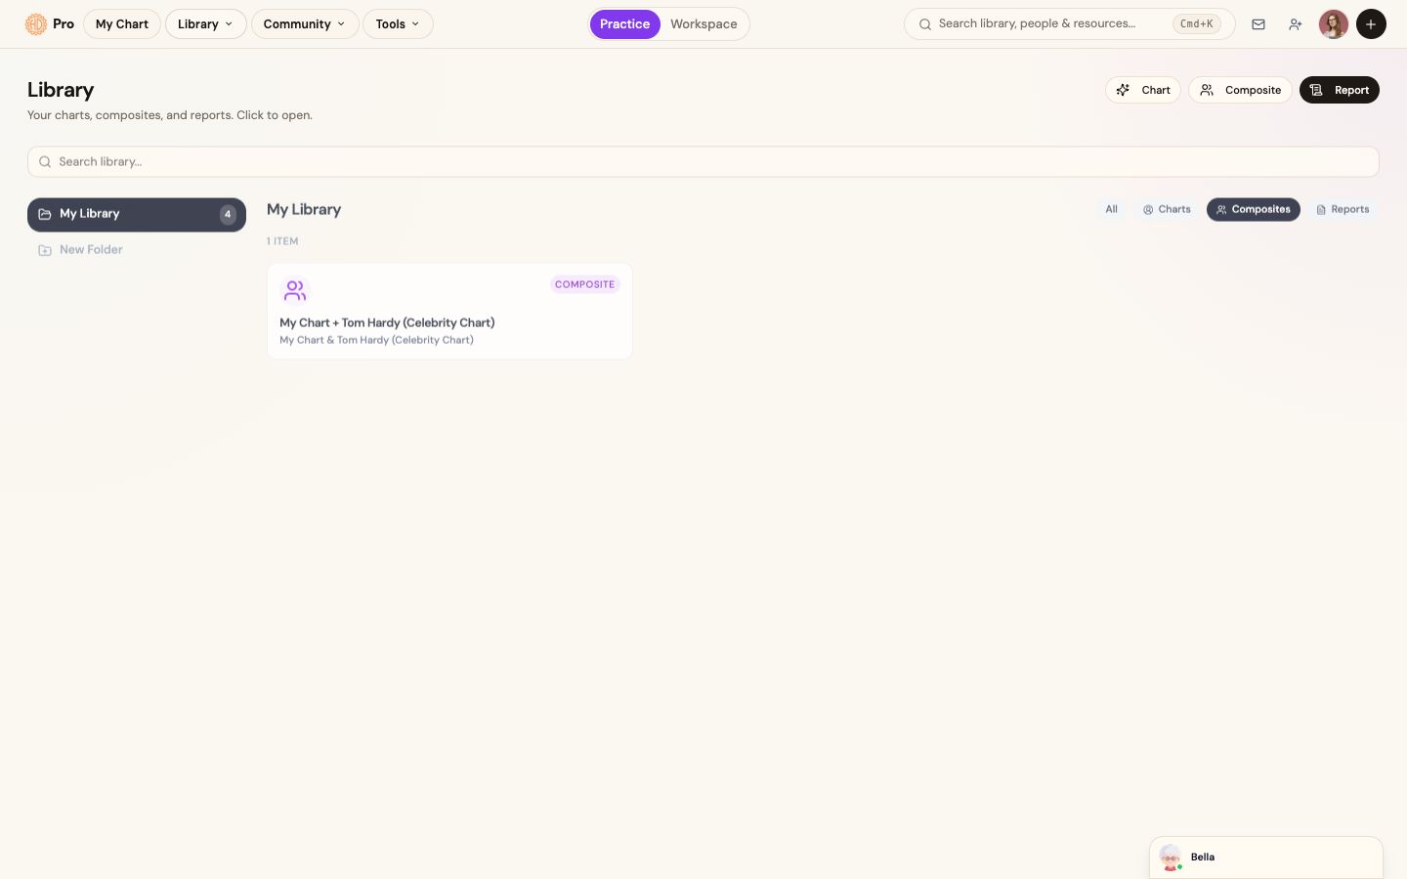Click the black plus icon button
This screenshot has height=879, width=1407.
pyautogui.click(x=1371, y=24)
